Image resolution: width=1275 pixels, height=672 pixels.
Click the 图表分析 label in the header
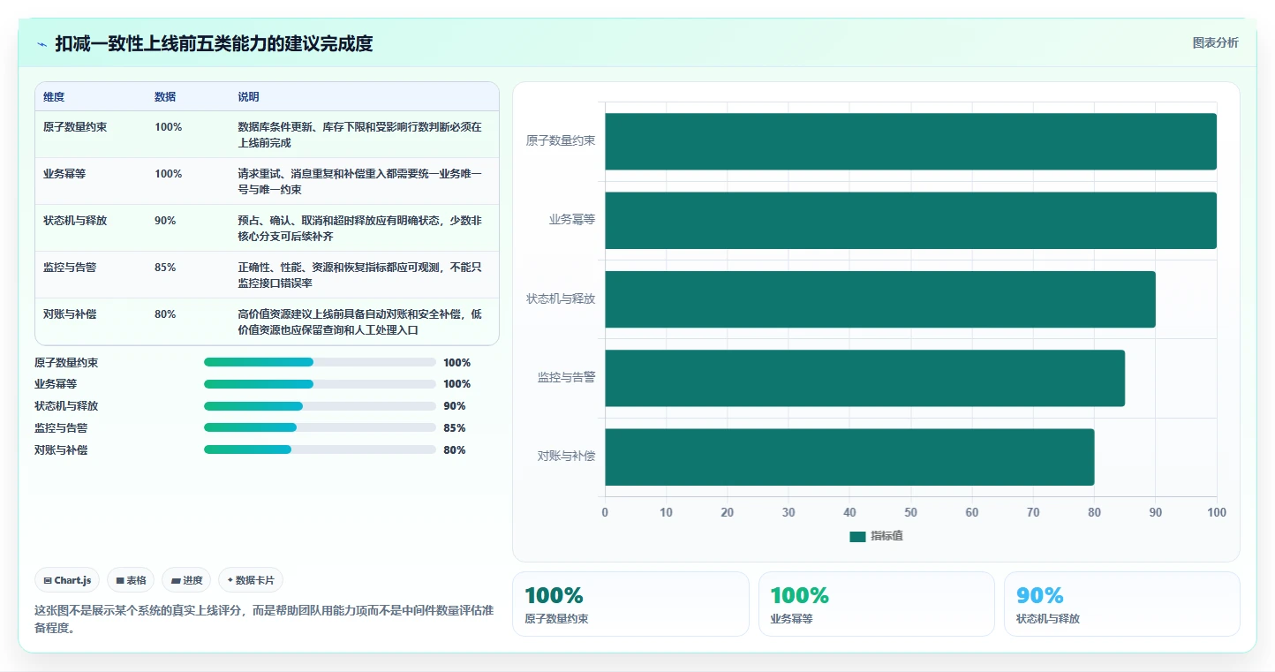[x=1215, y=42]
